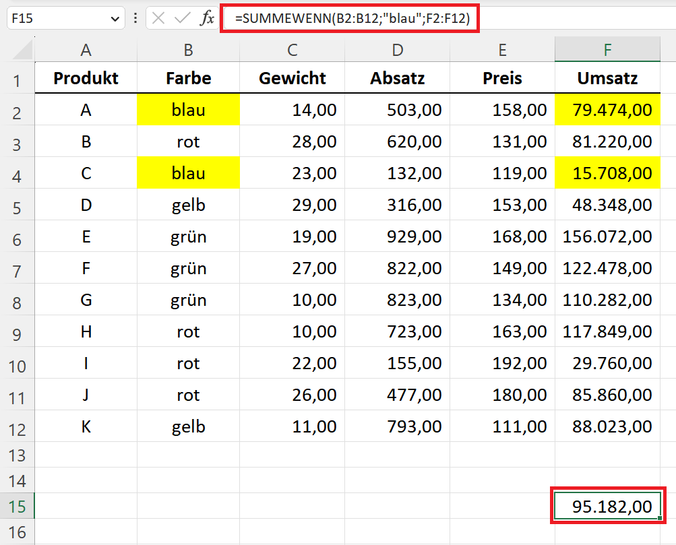This screenshot has height=545, width=676.
Task: Select column E header
Action: coord(502,50)
